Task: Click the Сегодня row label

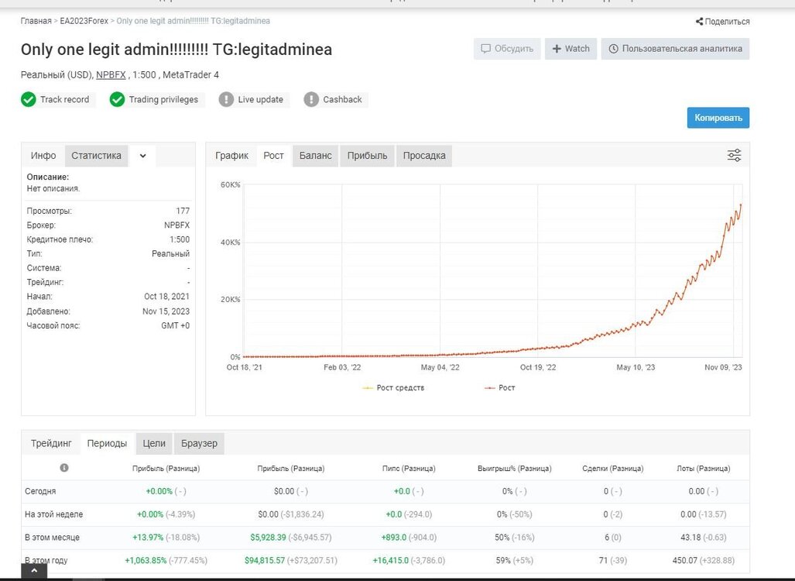Action: click(40, 491)
